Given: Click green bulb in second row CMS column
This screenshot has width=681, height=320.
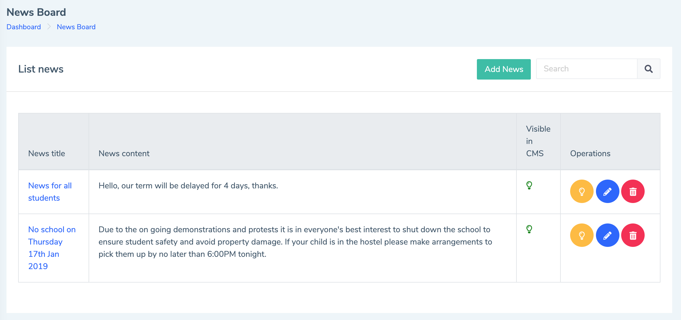Looking at the screenshot, I should [x=529, y=229].
